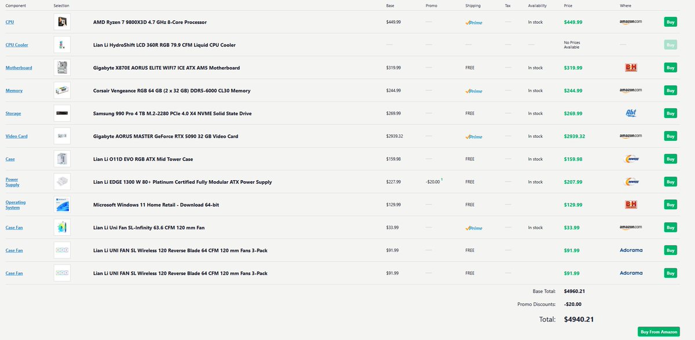Click the Lian Li HydroShift cooler thumbnail
The image size is (695, 340).
(62, 45)
